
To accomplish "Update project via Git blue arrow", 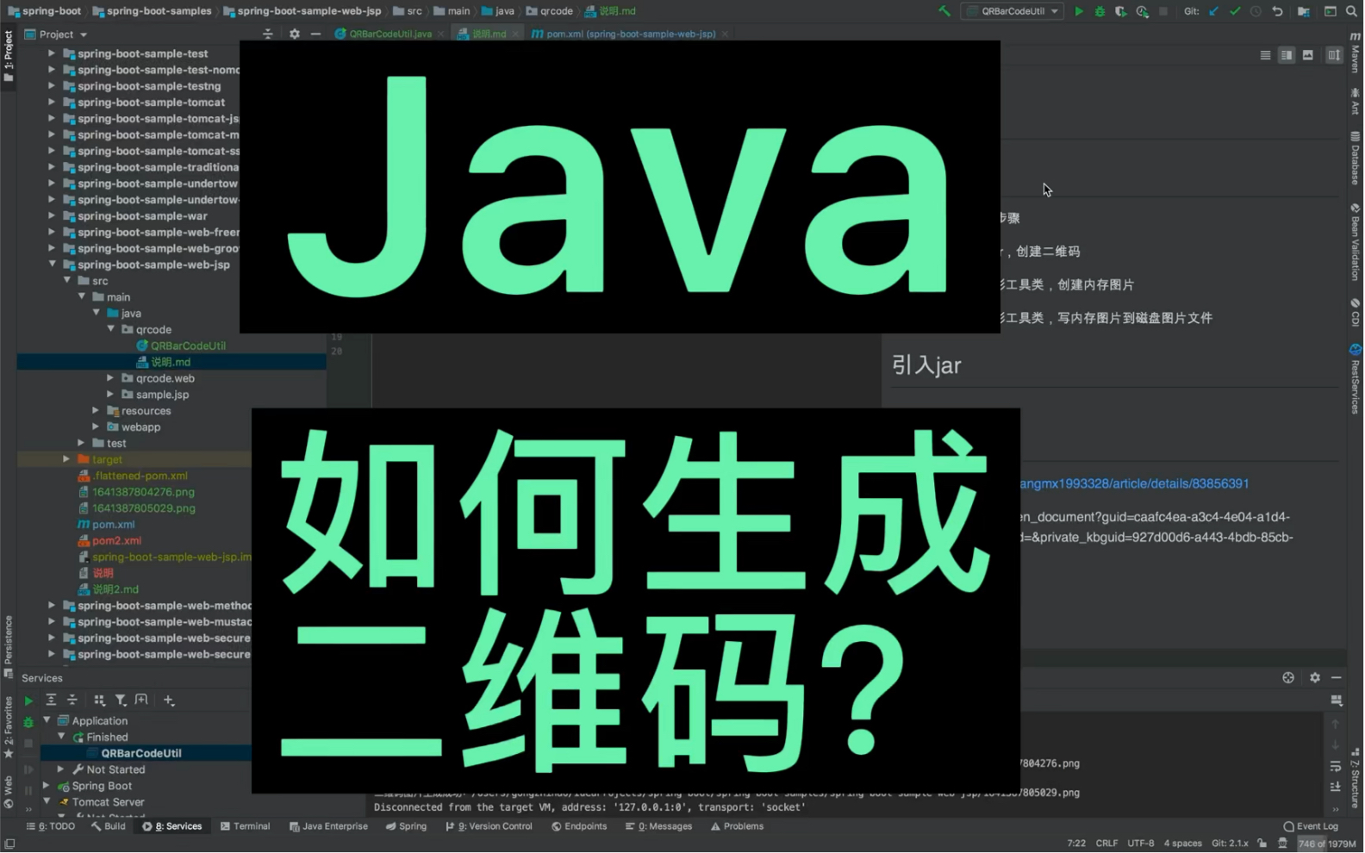I will 1214,11.
